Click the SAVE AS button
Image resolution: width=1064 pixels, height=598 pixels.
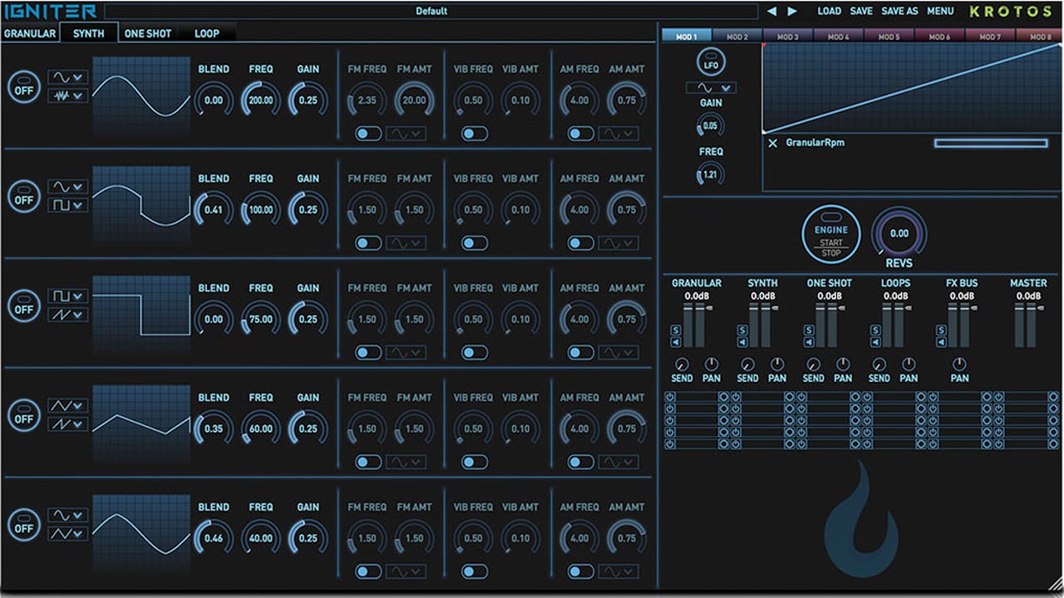[x=899, y=12]
